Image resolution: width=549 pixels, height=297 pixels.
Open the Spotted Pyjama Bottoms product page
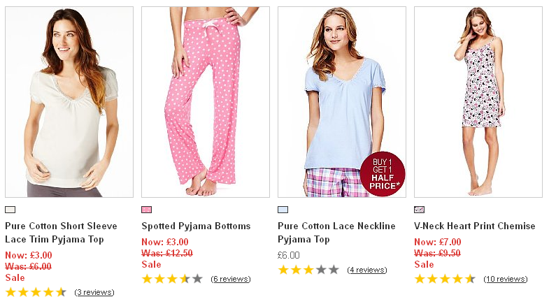(x=196, y=226)
